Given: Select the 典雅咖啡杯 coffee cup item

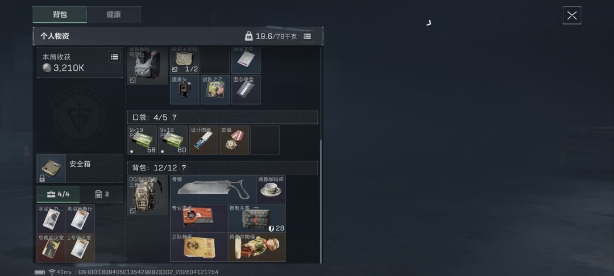Looking at the screenshot, I should click(271, 190).
